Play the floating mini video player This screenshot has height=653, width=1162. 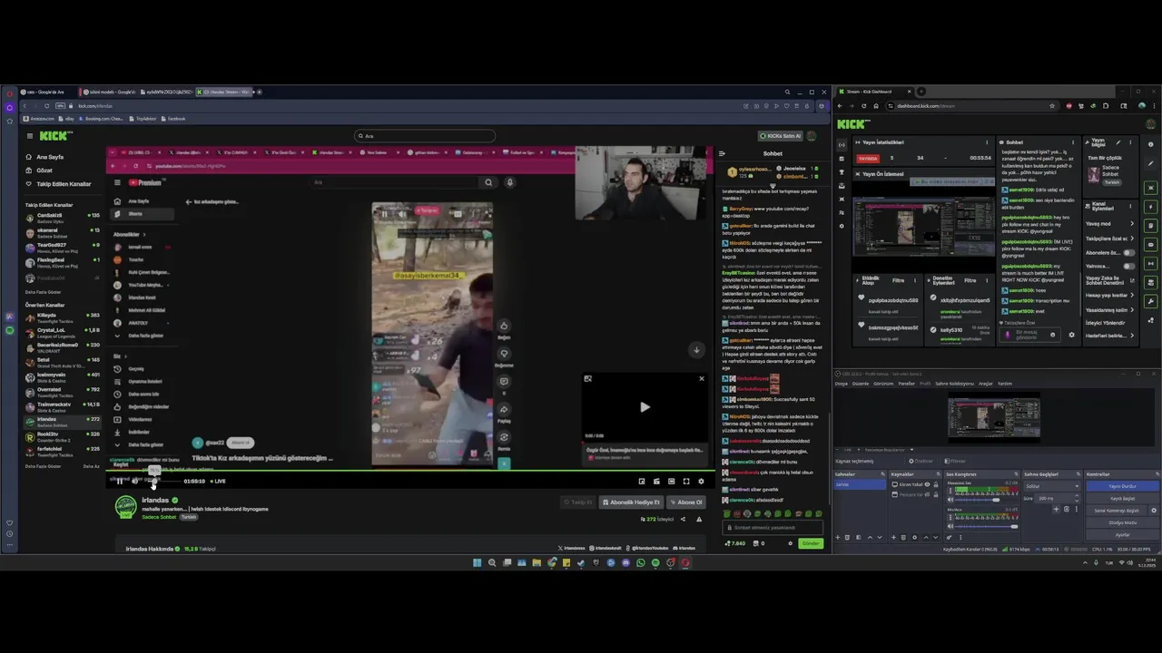click(645, 407)
